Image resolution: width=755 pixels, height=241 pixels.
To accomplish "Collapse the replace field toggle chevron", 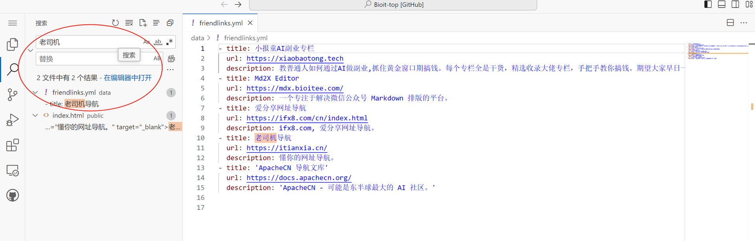I will 30,50.
